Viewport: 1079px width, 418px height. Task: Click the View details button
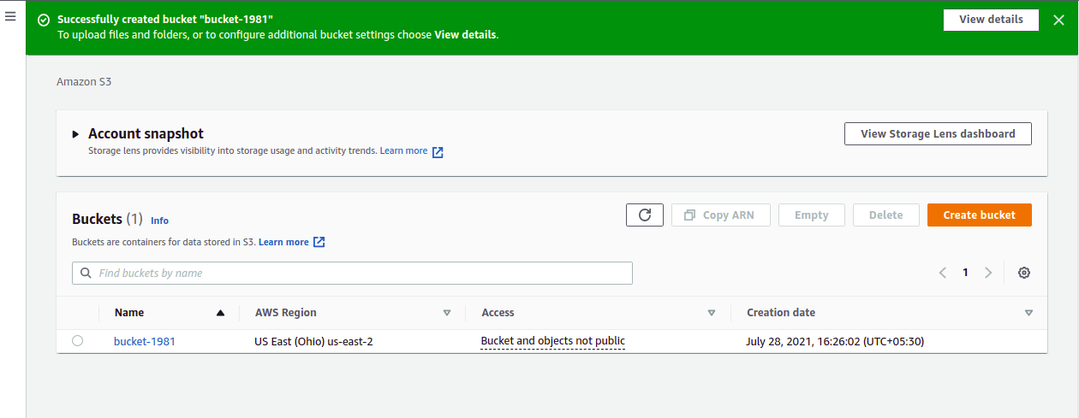(991, 20)
